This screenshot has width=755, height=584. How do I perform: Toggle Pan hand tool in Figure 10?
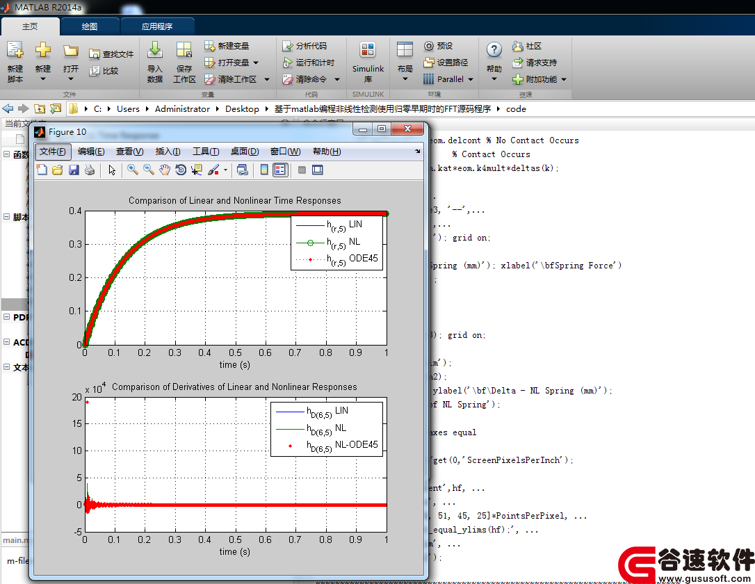(165, 170)
